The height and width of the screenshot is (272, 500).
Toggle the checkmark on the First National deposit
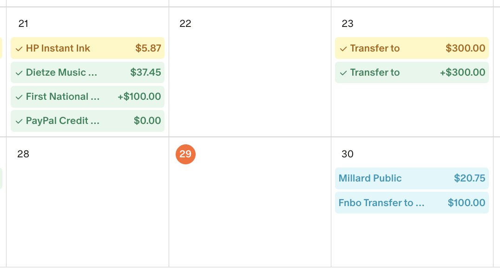(x=19, y=97)
